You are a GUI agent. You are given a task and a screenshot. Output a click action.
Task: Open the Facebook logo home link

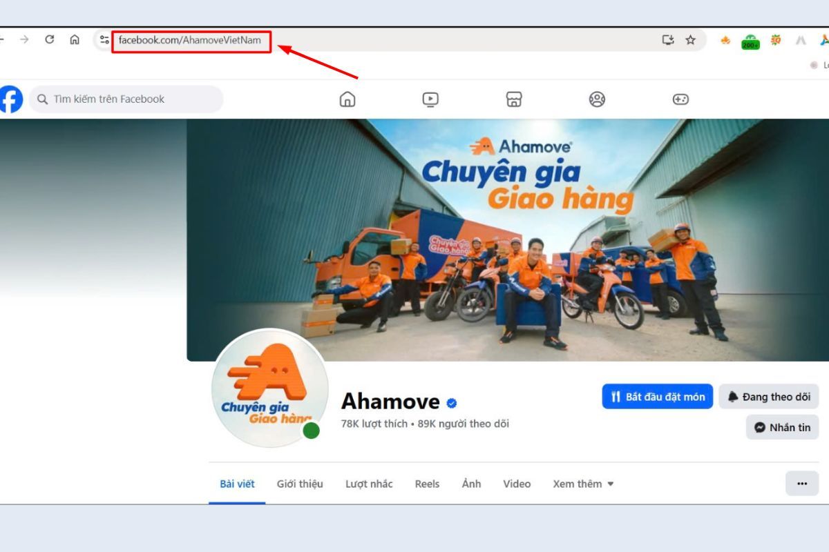(x=10, y=99)
